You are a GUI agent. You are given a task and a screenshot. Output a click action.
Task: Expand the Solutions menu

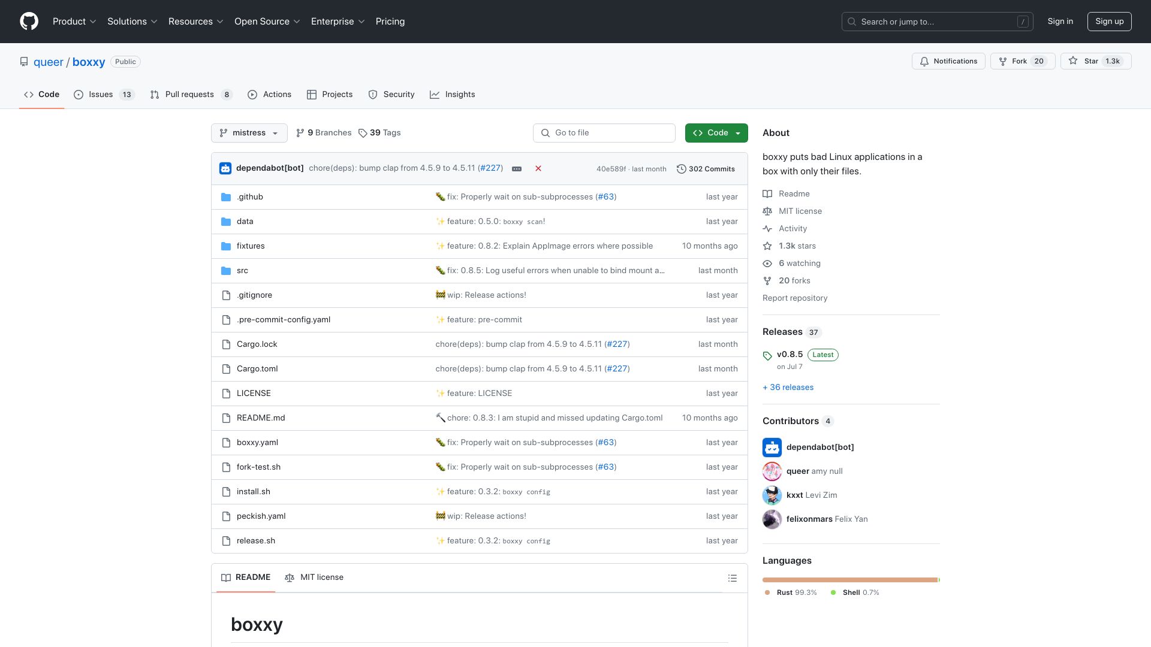click(132, 22)
